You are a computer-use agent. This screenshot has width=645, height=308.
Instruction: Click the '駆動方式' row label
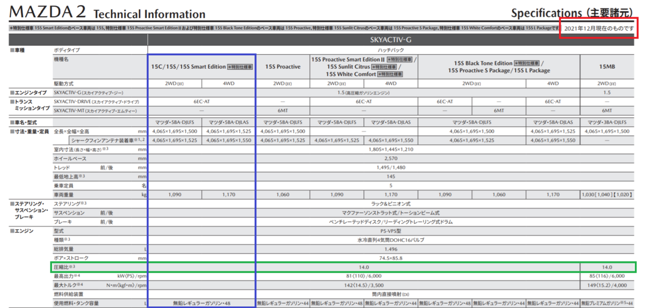[63, 84]
